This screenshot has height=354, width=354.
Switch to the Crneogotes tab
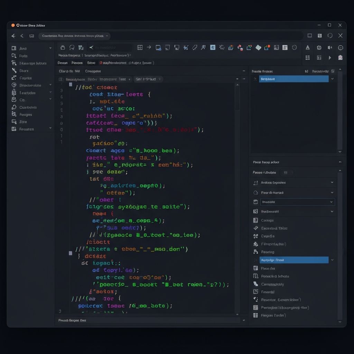(93, 71)
